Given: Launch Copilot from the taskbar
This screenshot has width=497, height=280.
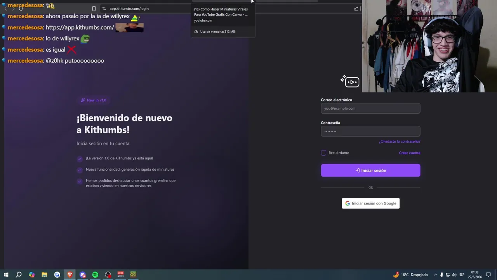Looking at the screenshot, I should coord(31,275).
